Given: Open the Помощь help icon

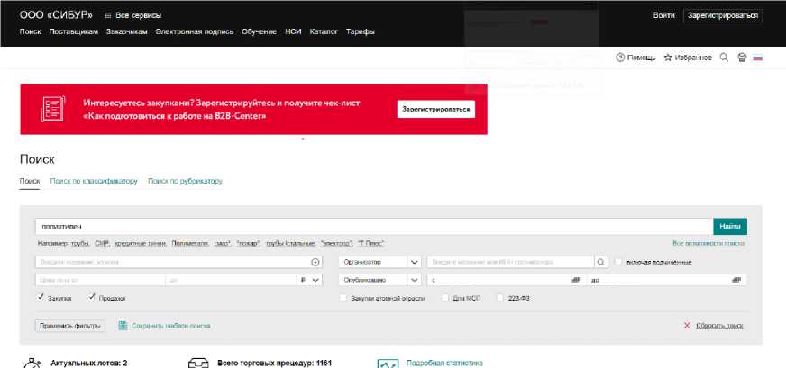Looking at the screenshot, I should click(x=620, y=58).
